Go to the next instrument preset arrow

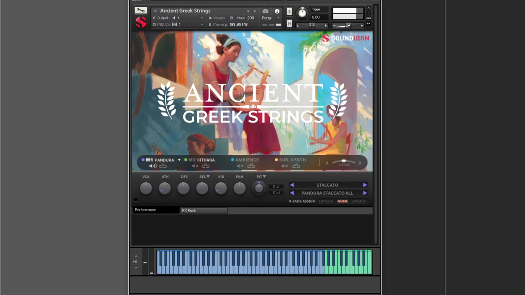point(255,11)
